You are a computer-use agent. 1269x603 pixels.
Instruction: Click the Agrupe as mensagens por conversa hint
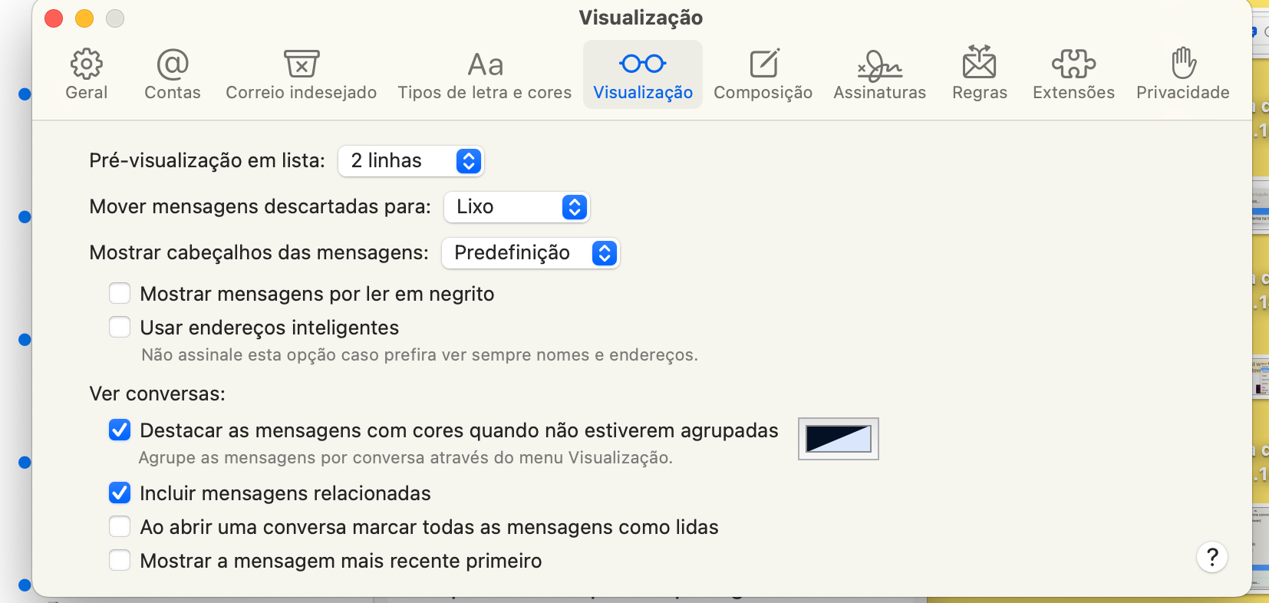(x=405, y=458)
